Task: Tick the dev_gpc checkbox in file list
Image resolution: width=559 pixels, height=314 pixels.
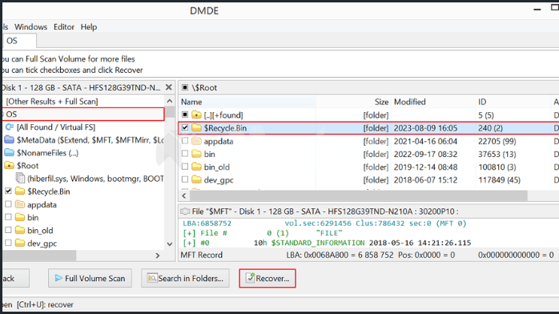Action: pyautogui.click(x=185, y=179)
